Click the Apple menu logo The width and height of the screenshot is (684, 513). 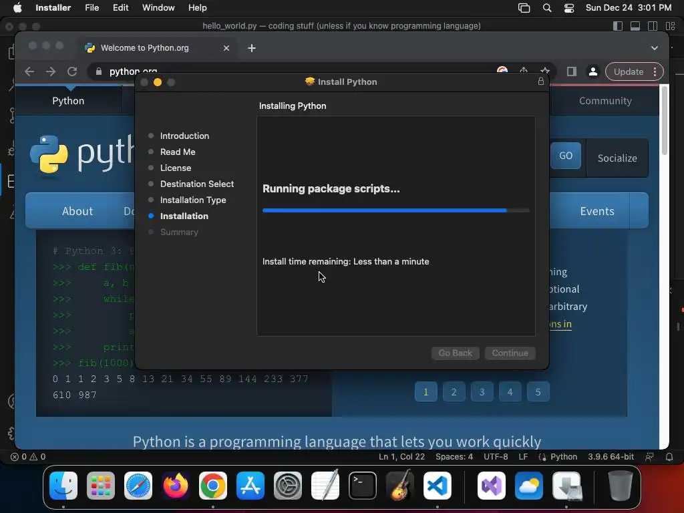pyautogui.click(x=17, y=7)
